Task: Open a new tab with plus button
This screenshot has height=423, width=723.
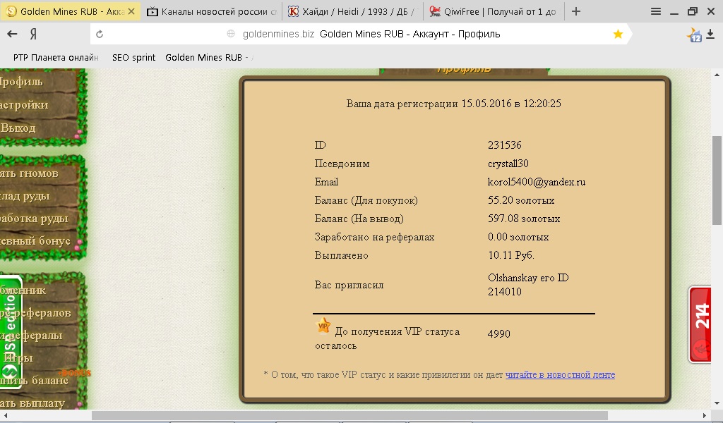Action: 576,11
